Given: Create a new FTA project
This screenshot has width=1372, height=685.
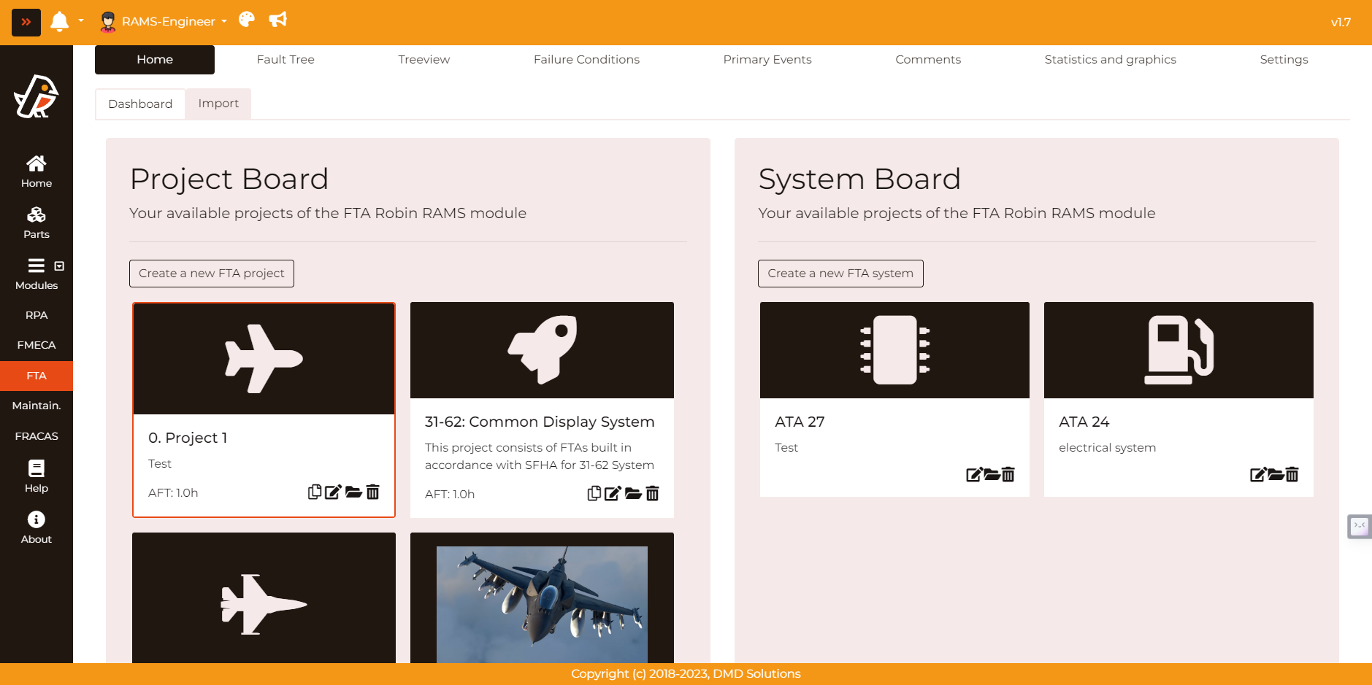Looking at the screenshot, I should click(x=212, y=274).
